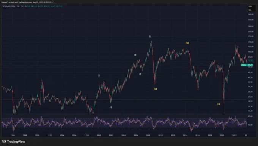Click the 170,00 price scale label

point(250,36)
